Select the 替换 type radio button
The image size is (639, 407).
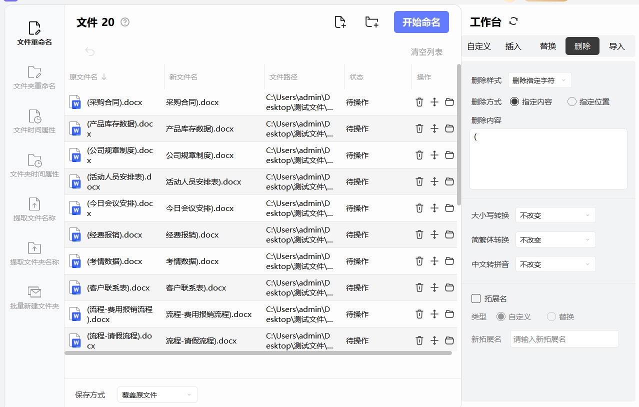(551, 316)
